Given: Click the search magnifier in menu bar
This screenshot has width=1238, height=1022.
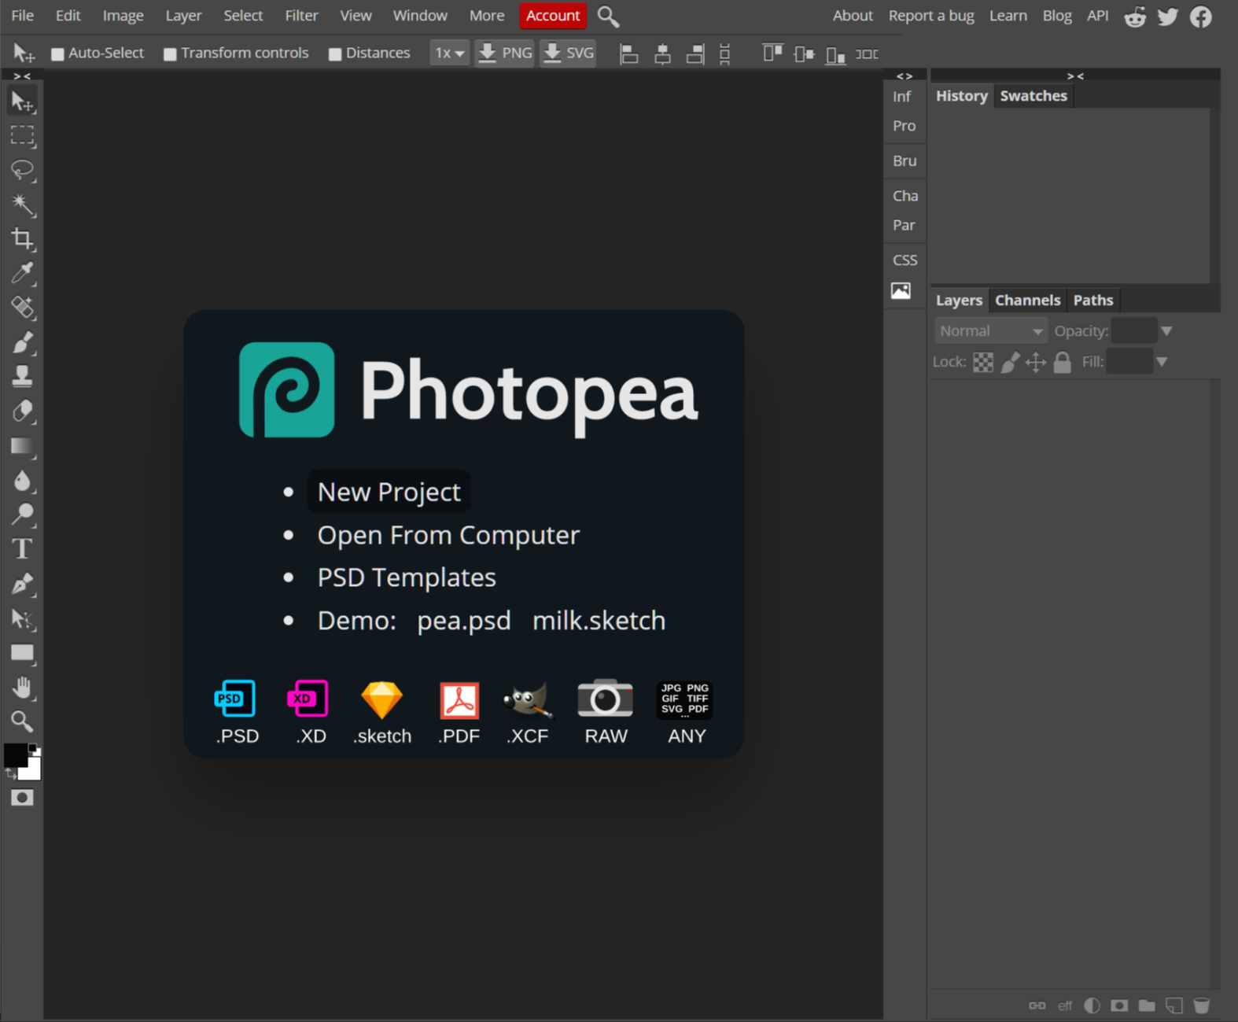Looking at the screenshot, I should 608,16.
